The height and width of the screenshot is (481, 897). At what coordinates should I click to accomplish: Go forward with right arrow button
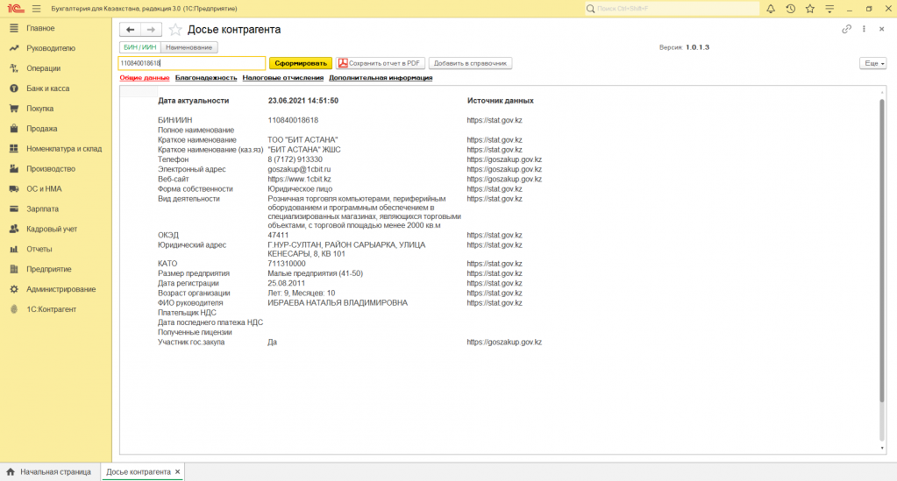click(151, 30)
